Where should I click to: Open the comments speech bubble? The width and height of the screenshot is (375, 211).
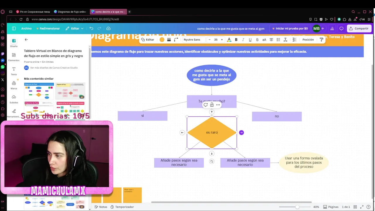[341, 28]
